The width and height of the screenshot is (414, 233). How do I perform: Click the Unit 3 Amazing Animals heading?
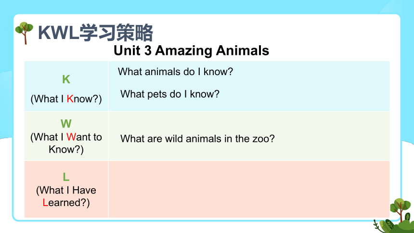(x=191, y=51)
